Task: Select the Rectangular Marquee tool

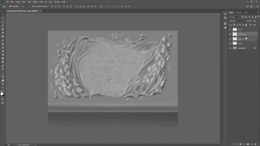Action: [3, 18]
